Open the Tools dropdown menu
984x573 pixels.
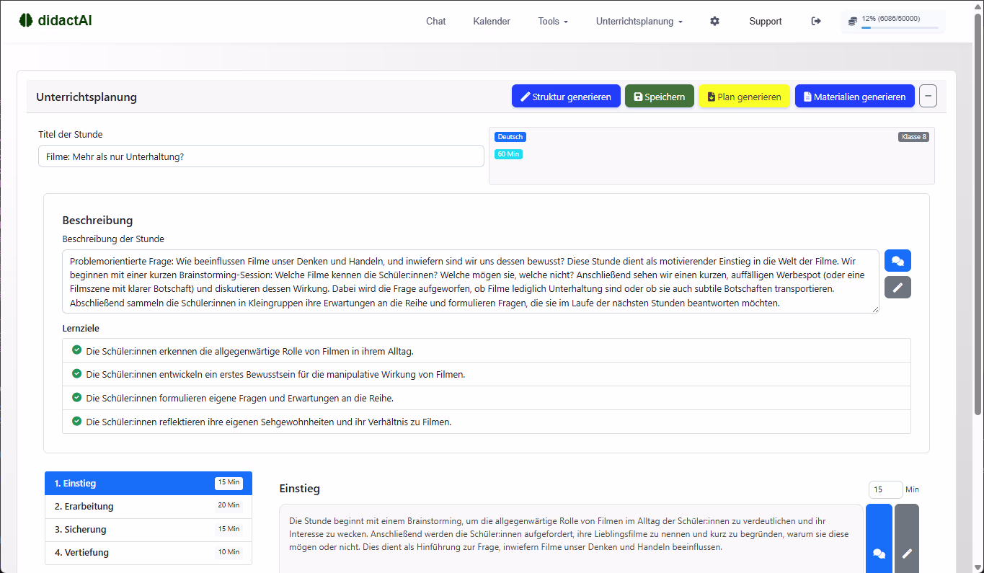click(552, 22)
